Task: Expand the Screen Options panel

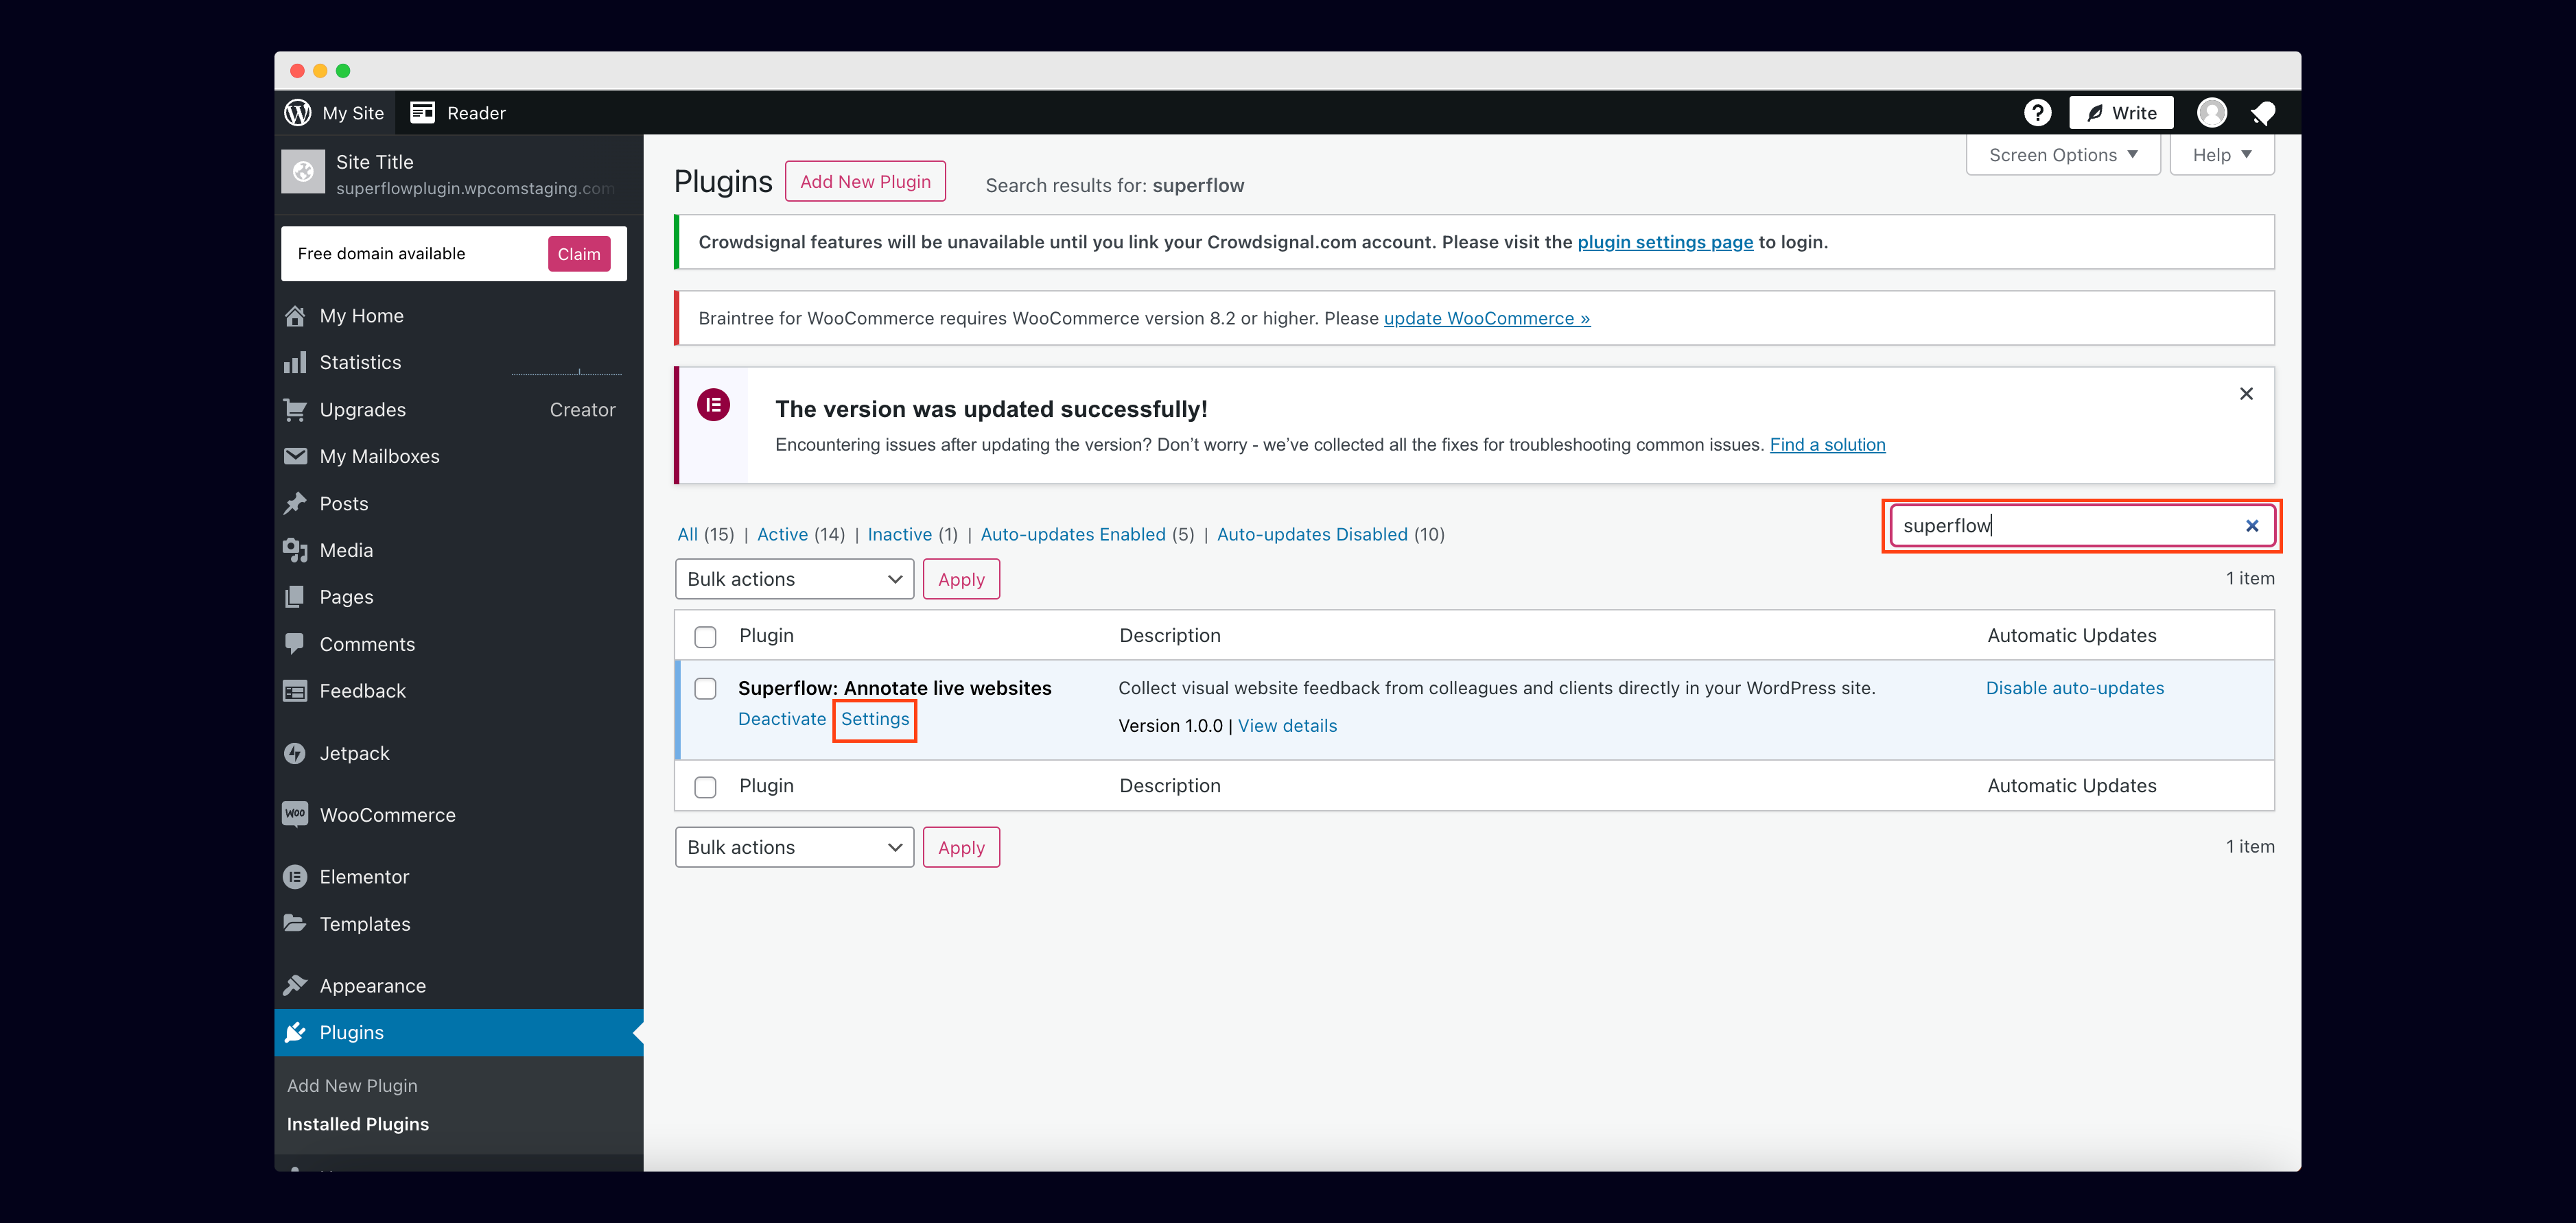Action: pyautogui.click(x=2062, y=155)
